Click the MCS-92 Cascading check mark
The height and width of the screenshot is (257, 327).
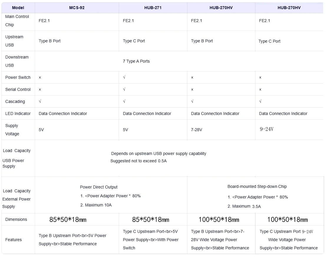(x=40, y=101)
